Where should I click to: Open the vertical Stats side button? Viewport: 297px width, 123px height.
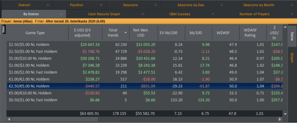coord(3,29)
